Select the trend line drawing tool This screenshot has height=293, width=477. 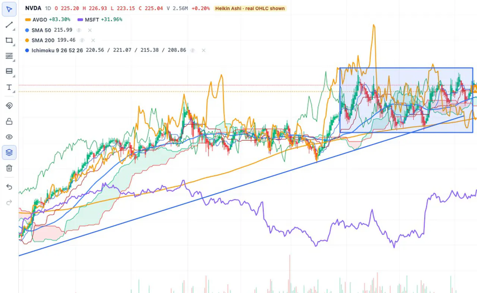click(x=9, y=25)
